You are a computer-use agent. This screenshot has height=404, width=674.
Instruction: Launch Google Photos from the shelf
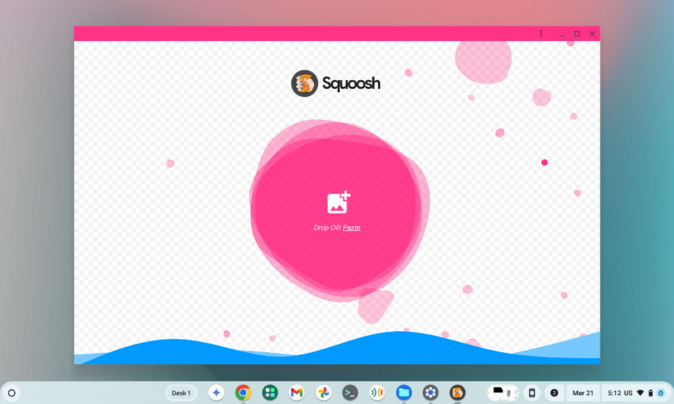323,393
